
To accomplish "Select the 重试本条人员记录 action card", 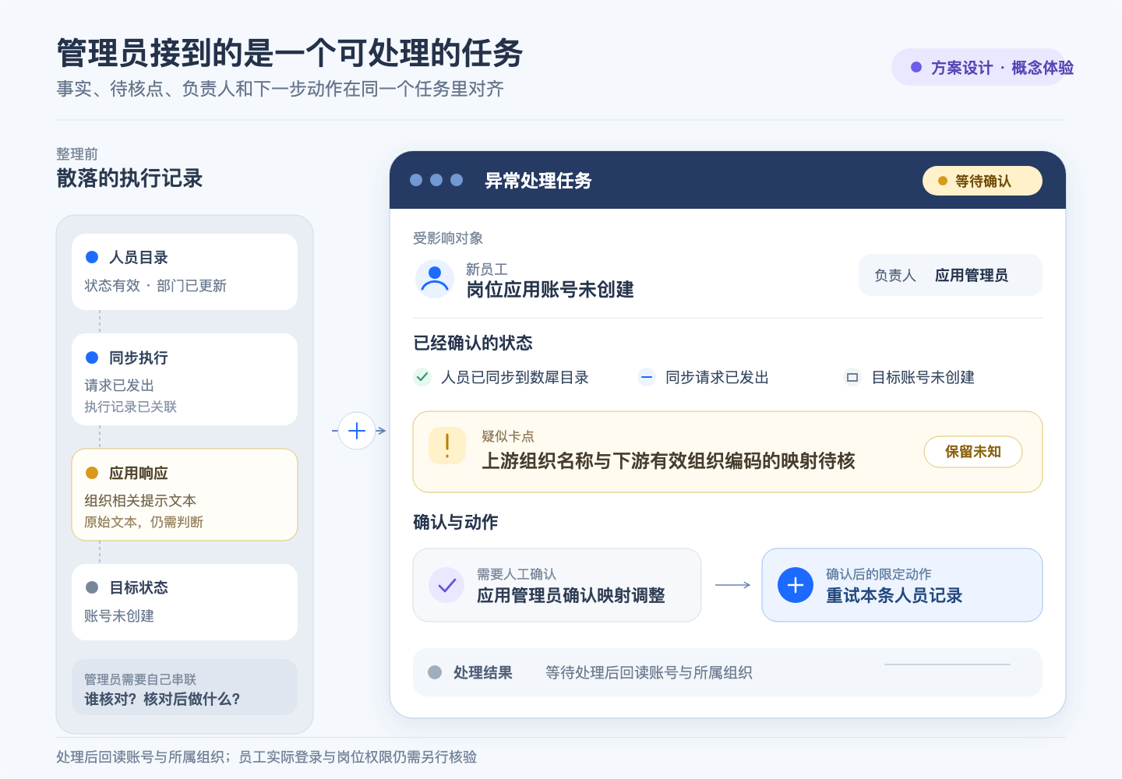I will 902,585.
